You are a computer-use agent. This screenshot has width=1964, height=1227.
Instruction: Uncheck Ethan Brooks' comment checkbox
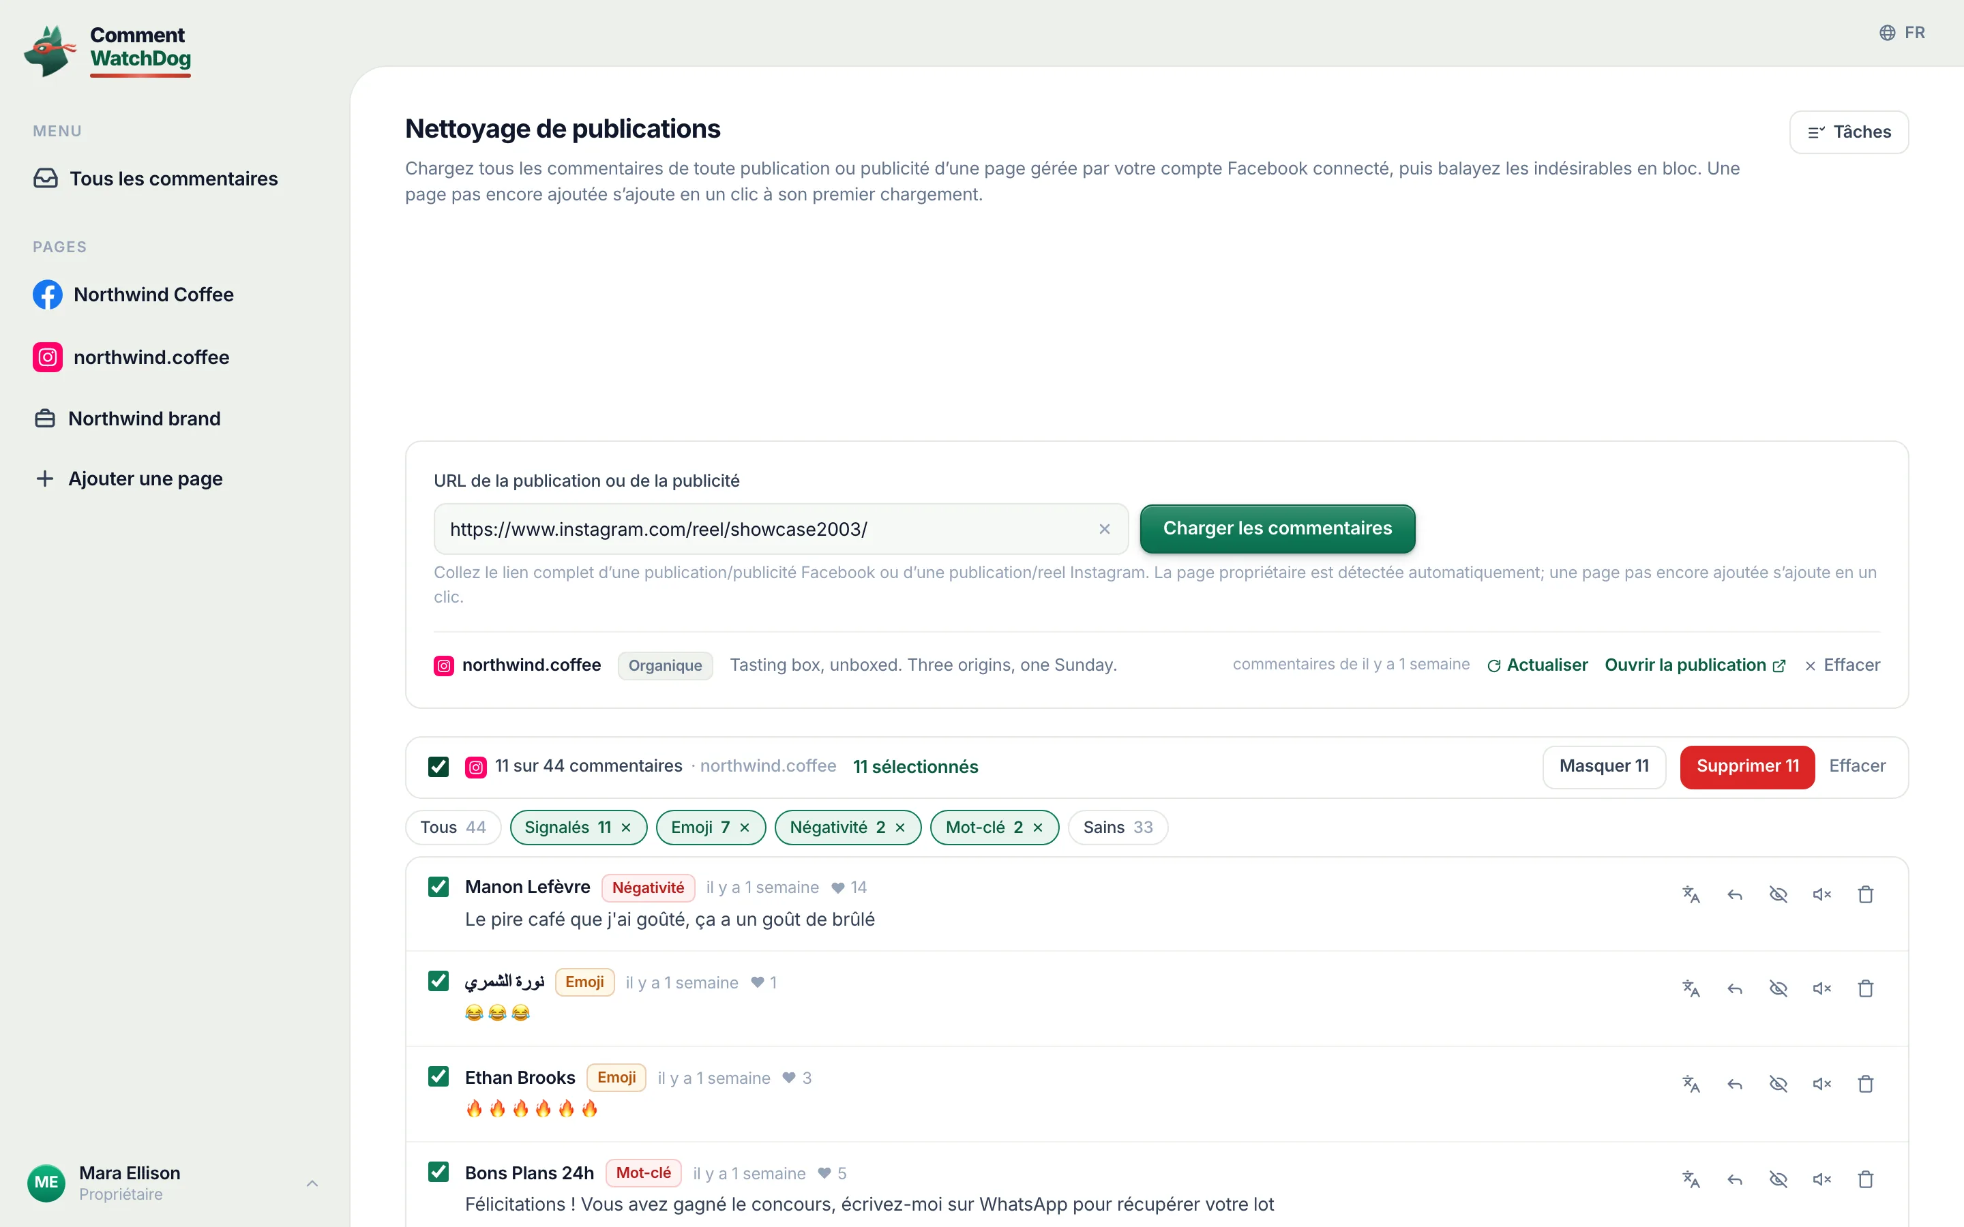[x=438, y=1077]
